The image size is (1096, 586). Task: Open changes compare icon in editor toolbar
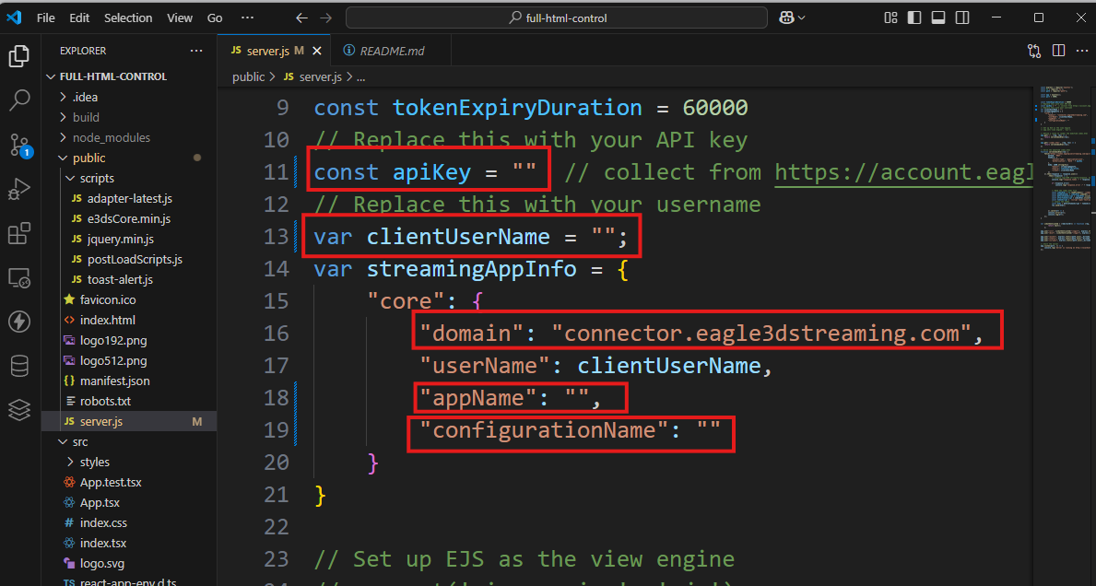click(x=1034, y=51)
